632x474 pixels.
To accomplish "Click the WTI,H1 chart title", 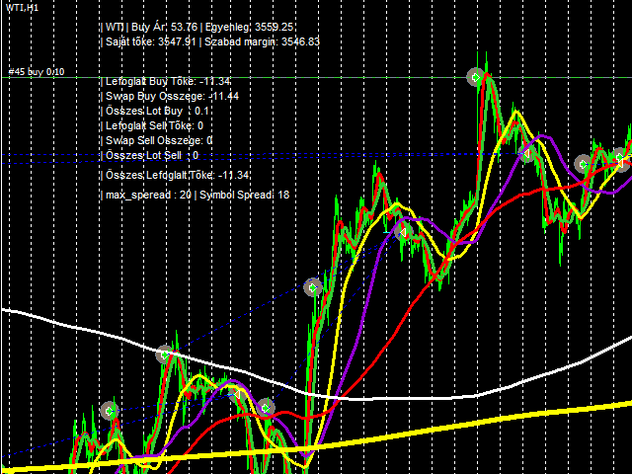I will 22,8.
